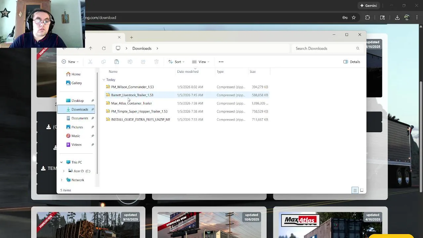
Task: Click the Cut scissors icon
Action: 90,62
